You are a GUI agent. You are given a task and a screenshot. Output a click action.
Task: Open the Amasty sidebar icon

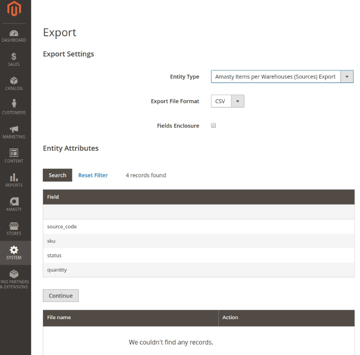click(x=14, y=202)
